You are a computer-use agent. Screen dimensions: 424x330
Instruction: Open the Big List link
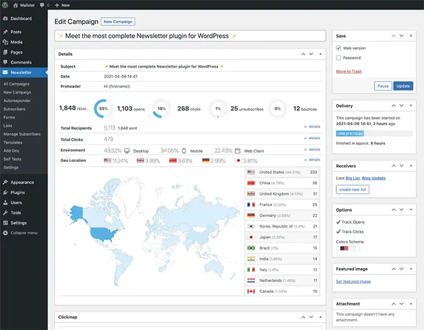click(352, 178)
